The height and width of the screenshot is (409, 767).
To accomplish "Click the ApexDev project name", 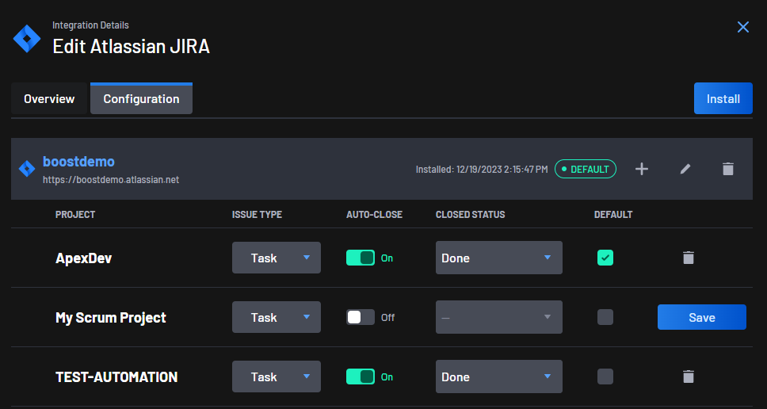I will pos(84,258).
